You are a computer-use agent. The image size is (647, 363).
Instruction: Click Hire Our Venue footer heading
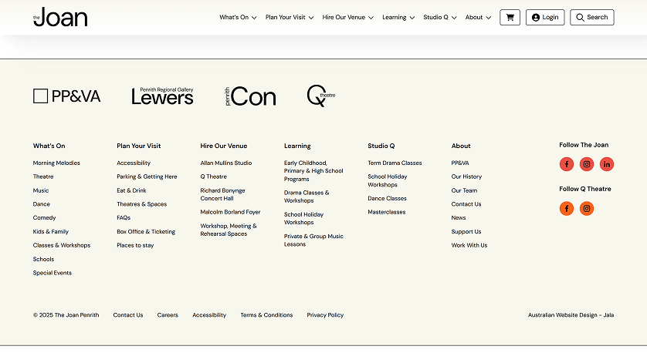click(224, 146)
